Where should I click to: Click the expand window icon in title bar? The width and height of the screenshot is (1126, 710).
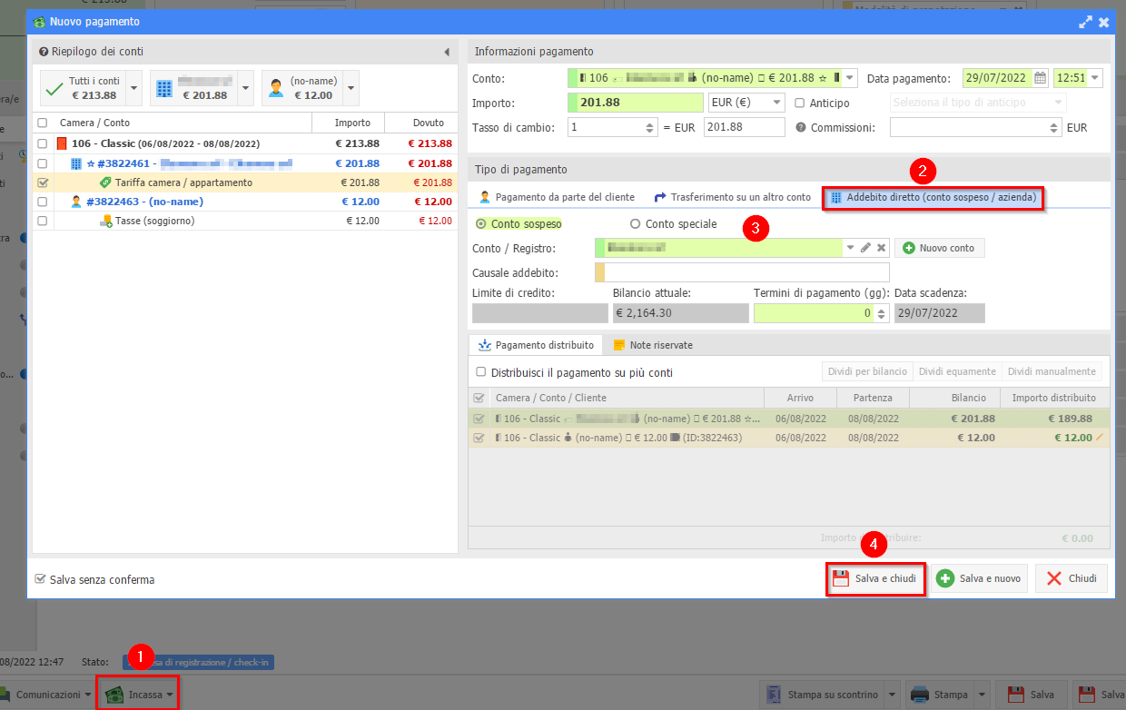tap(1085, 22)
